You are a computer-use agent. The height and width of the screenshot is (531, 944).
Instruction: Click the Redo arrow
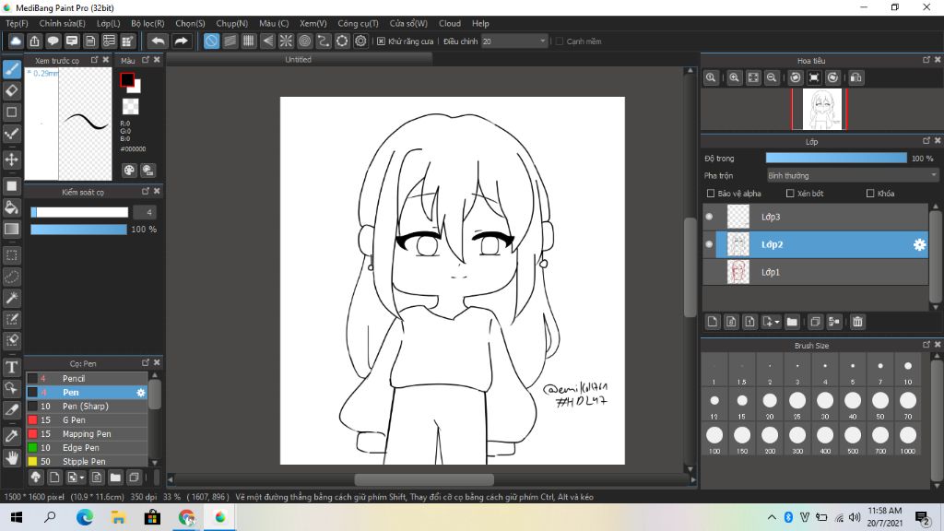[181, 41]
